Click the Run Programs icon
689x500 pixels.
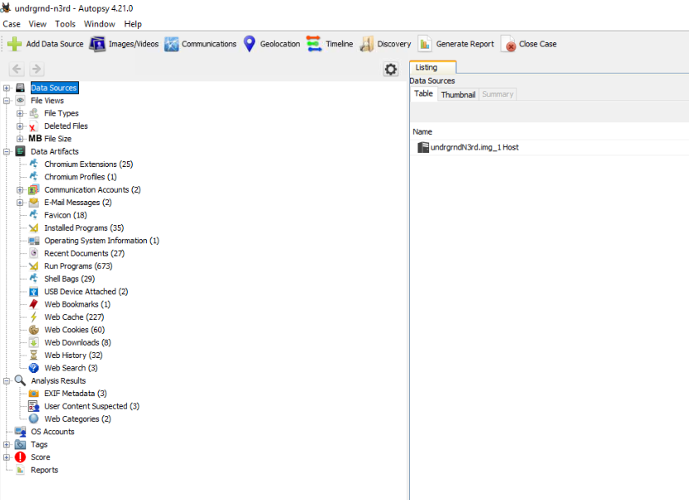tap(34, 266)
